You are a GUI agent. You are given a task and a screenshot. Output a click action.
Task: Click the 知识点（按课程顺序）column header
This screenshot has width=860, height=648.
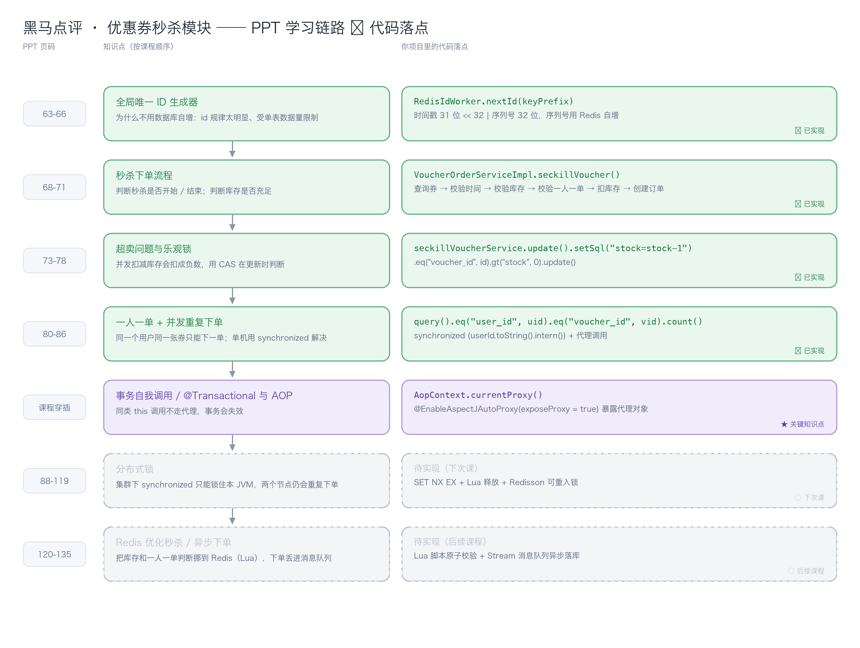[138, 47]
